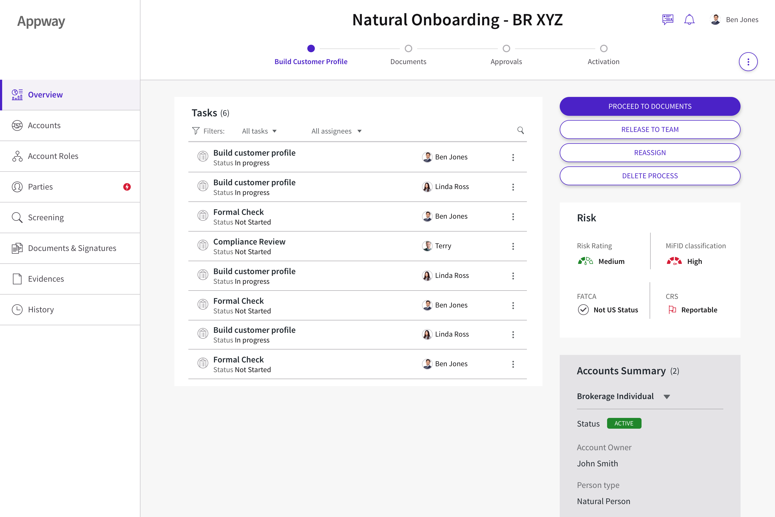775x517 pixels.
Task: Select the Approvals step circle
Action: (506, 48)
